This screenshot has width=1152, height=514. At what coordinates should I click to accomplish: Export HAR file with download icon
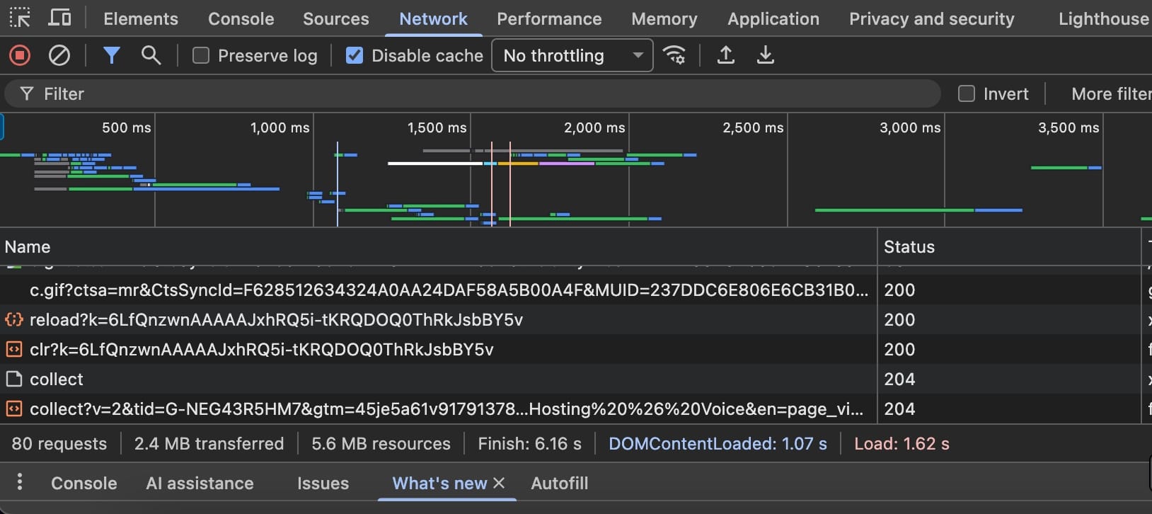coord(765,55)
